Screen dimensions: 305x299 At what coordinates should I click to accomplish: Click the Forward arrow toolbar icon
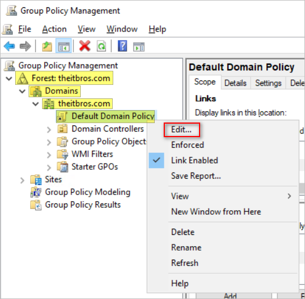(25, 46)
